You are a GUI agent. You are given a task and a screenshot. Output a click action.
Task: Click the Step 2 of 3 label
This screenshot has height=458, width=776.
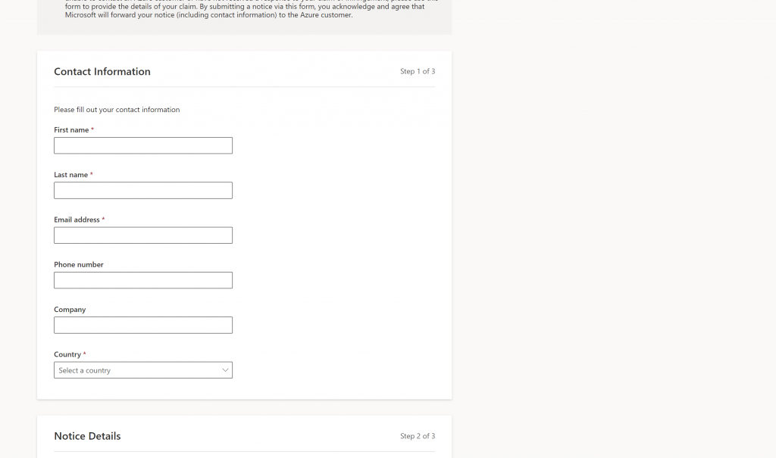click(x=418, y=436)
